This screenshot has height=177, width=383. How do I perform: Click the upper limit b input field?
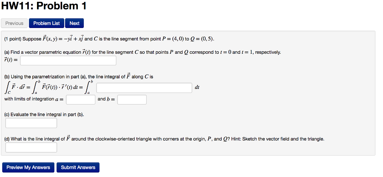point(132,99)
